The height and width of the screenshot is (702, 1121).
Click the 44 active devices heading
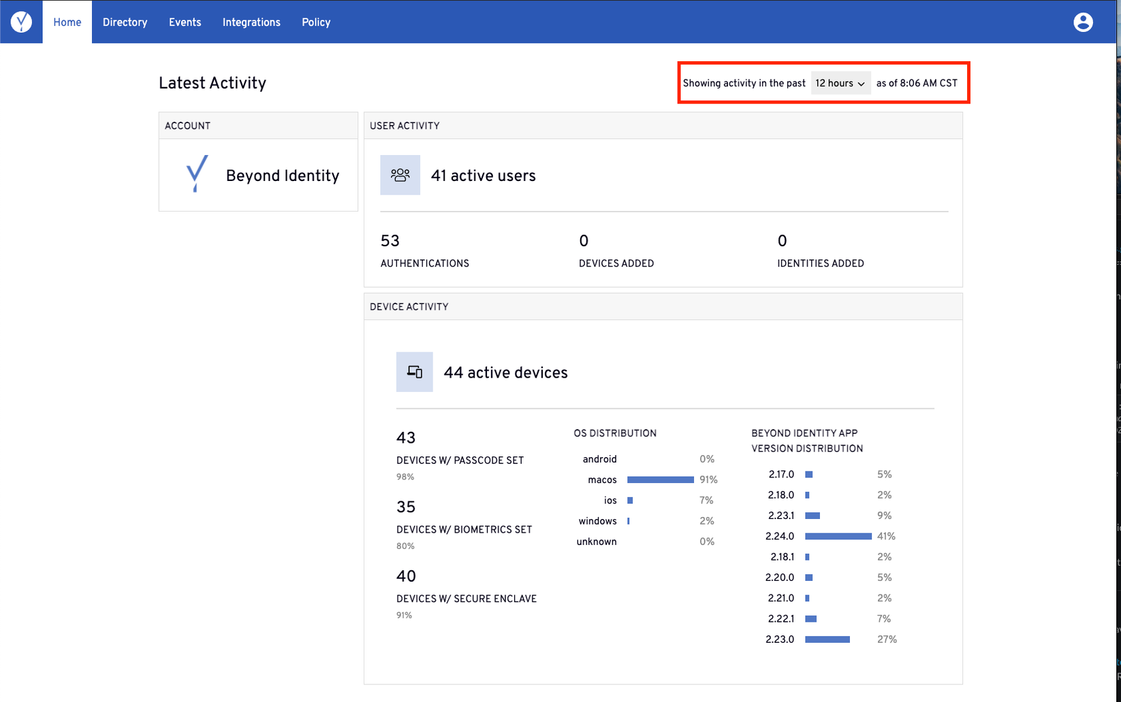pos(505,373)
